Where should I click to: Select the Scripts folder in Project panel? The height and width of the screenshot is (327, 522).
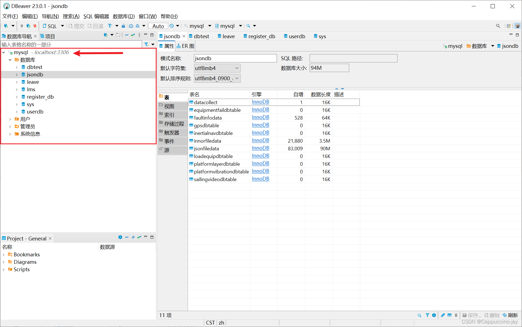[x=21, y=270]
